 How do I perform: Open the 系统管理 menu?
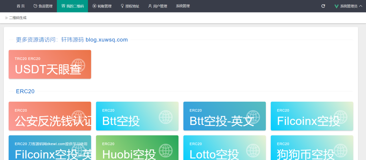(183, 6)
